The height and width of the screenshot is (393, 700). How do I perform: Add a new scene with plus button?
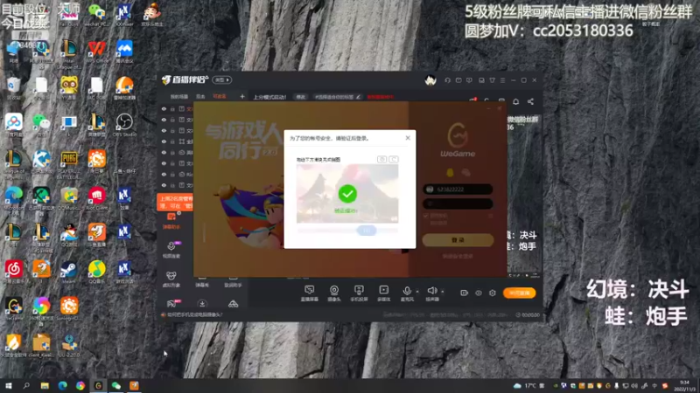pyautogui.click(x=242, y=96)
